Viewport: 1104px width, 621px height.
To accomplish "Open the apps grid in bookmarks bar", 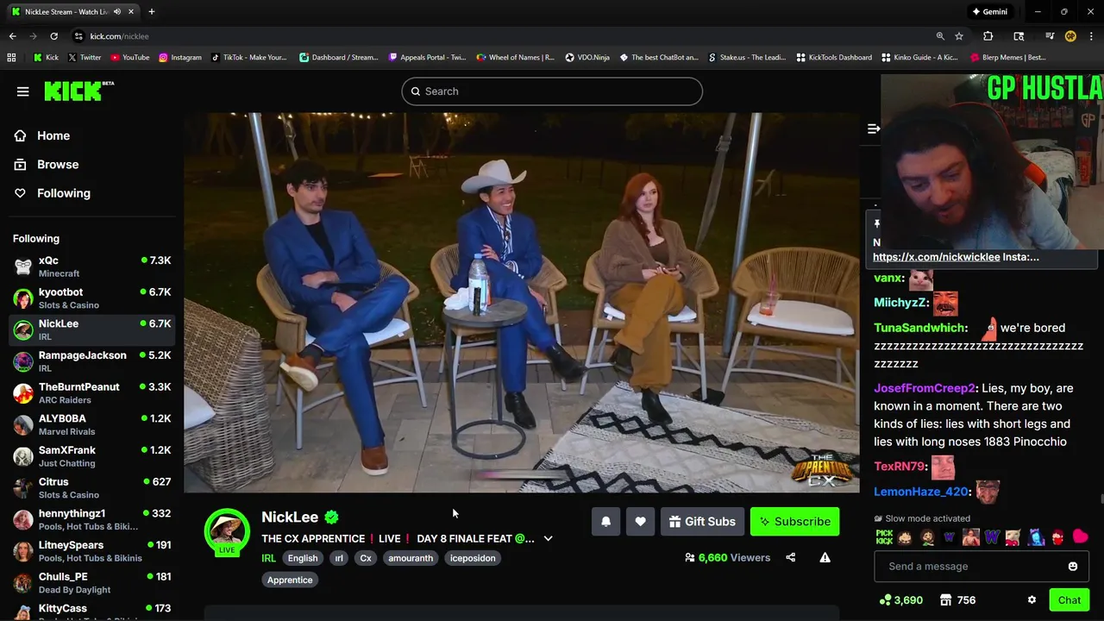I will point(11,58).
